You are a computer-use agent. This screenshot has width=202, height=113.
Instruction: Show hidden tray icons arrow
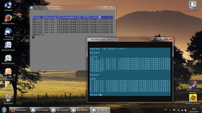point(170,110)
